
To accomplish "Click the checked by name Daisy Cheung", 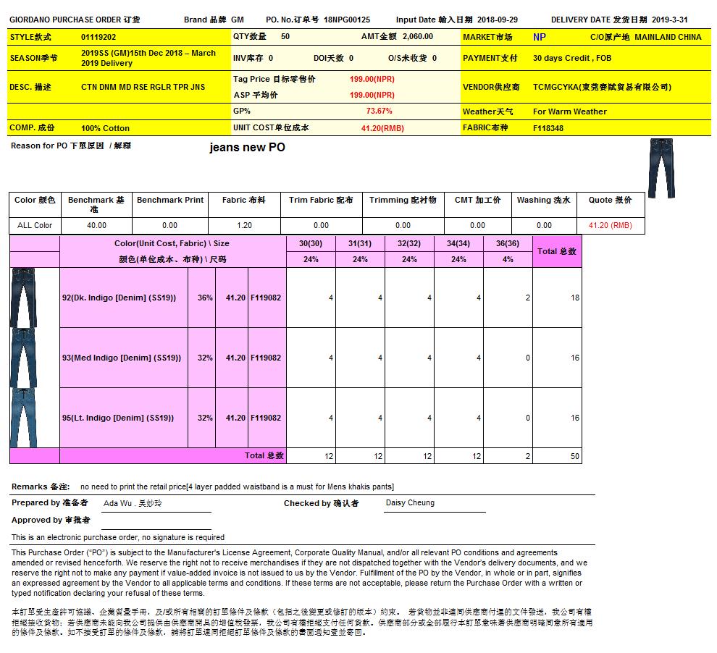I will pos(410,503).
